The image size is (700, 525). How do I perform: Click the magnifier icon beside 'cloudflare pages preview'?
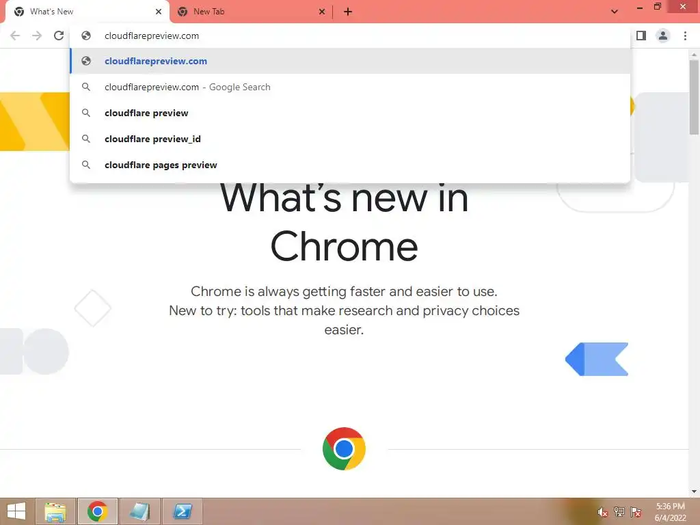(x=86, y=165)
